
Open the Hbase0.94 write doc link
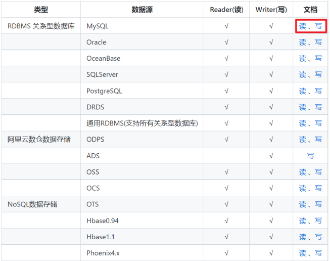coord(318,221)
